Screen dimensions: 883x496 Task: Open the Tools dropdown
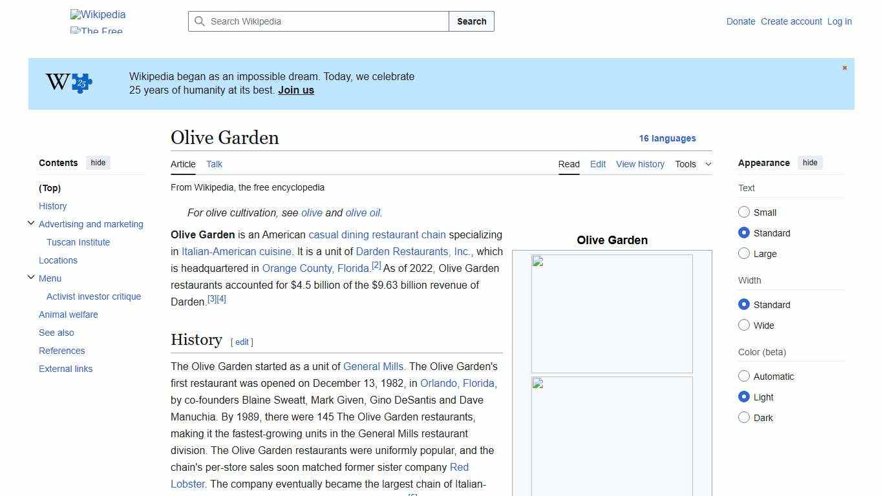click(x=693, y=164)
